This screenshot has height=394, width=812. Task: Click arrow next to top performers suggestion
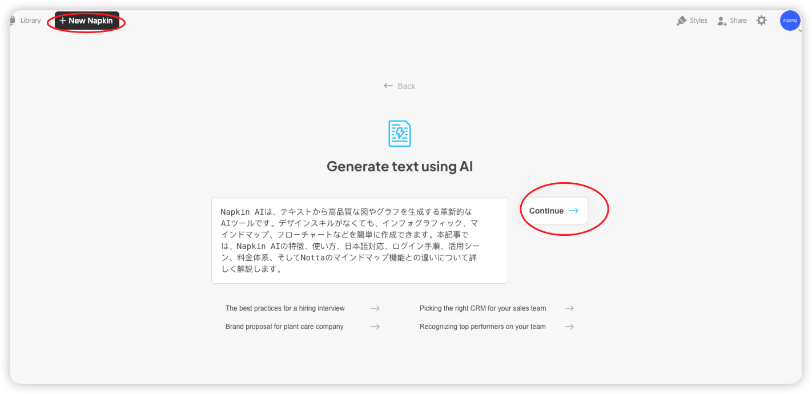569,327
